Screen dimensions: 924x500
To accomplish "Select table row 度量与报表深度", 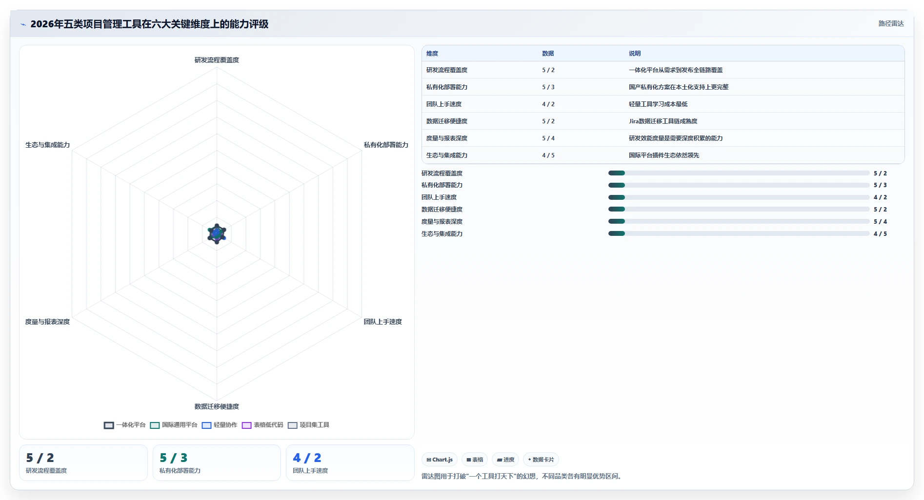I will [663, 138].
